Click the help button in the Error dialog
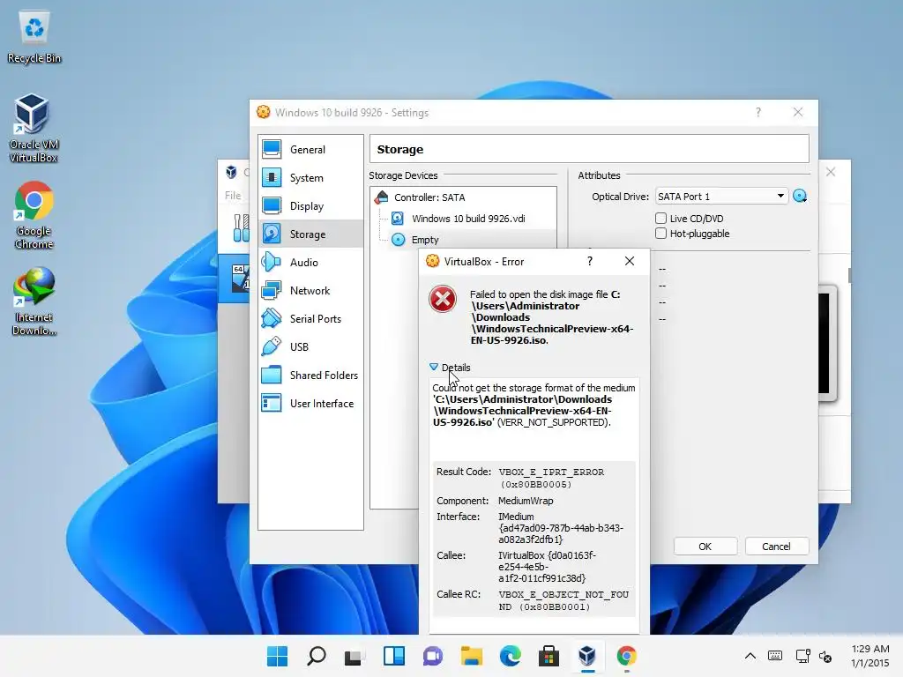Image resolution: width=903 pixels, height=677 pixels. click(590, 261)
